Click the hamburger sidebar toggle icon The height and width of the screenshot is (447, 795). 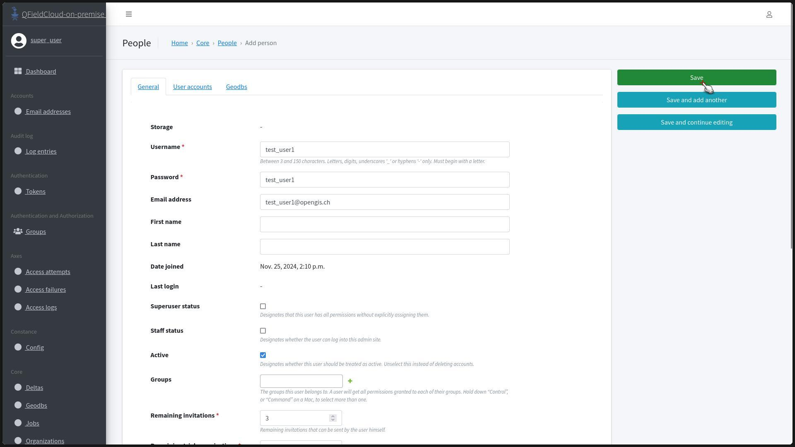pos(129,14)
